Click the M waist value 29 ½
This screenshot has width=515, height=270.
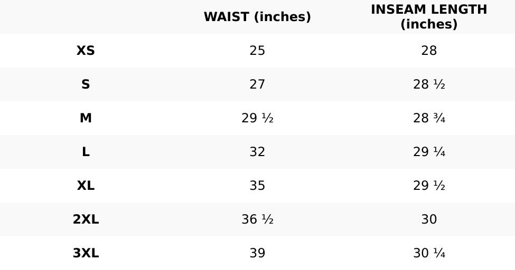tap(257, 118)
